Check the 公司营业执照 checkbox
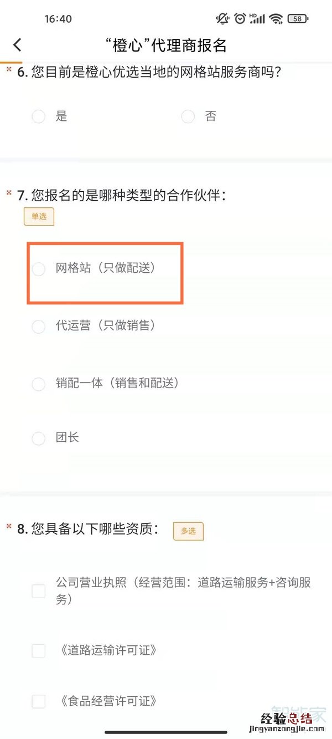This screenshot has height=739, width=332. point(38,591)
